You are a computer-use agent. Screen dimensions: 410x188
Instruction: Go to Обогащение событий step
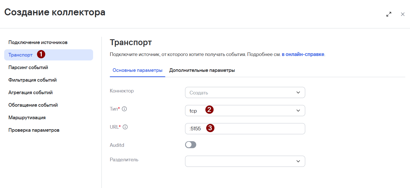pos(33,105)
